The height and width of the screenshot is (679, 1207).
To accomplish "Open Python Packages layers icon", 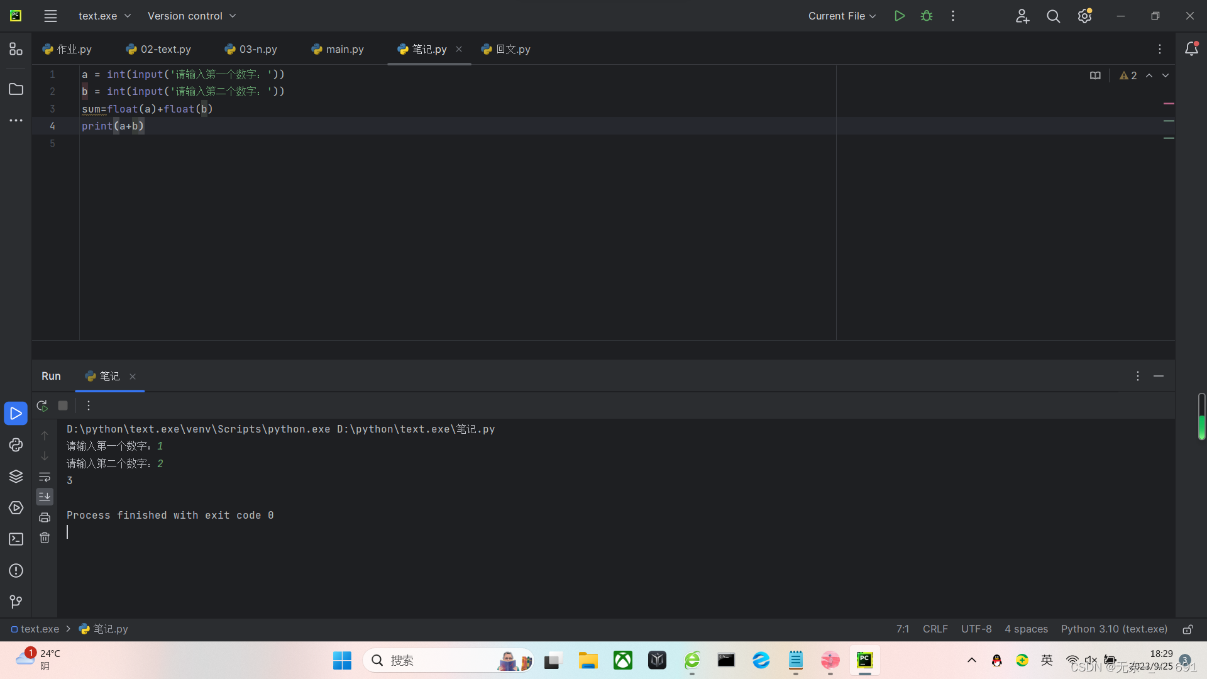I will point(16,477).
